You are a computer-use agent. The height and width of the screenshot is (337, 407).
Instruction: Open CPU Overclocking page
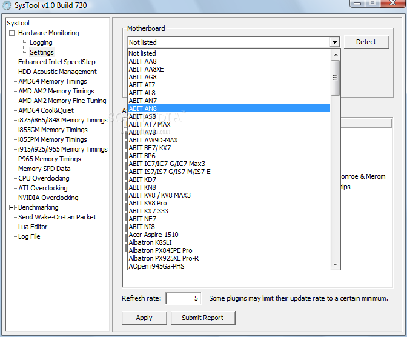click(x=44, y=179)
